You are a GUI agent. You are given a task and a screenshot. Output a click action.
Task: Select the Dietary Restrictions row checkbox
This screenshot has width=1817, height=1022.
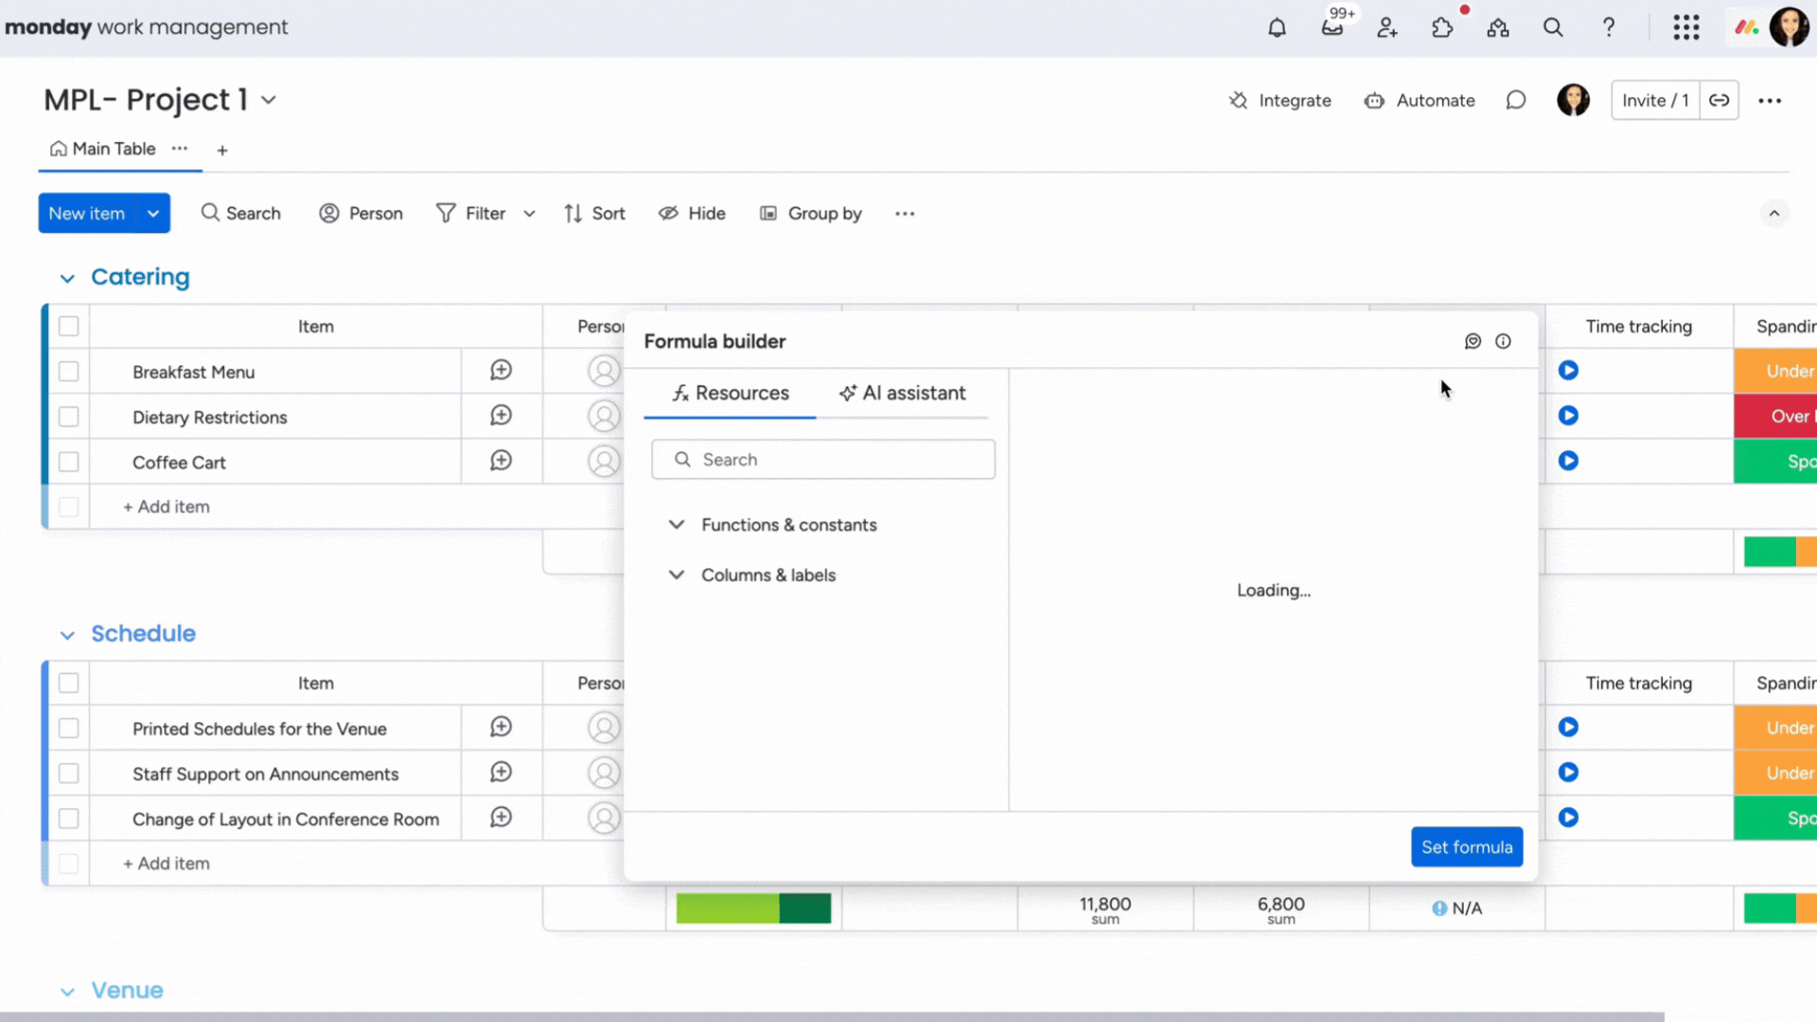[68, 416]
